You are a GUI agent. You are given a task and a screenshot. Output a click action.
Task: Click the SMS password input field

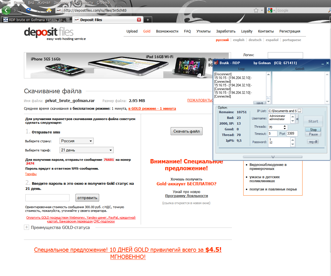click(47, 198)
